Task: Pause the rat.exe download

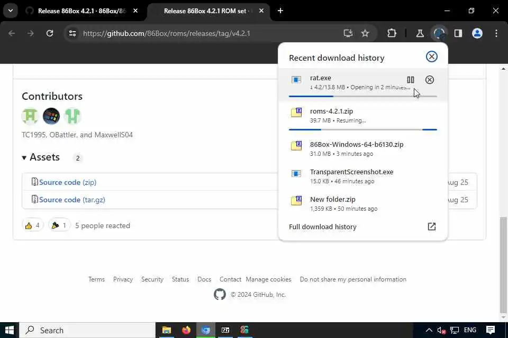Action: [x=411, y=80]
